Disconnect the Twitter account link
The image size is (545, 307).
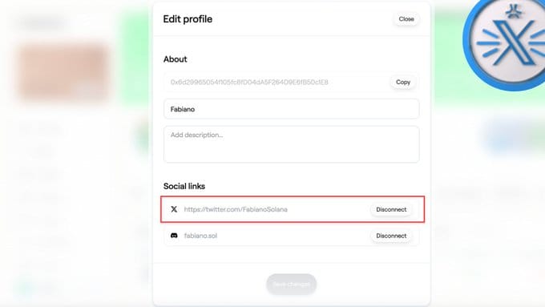pos(391,209)
